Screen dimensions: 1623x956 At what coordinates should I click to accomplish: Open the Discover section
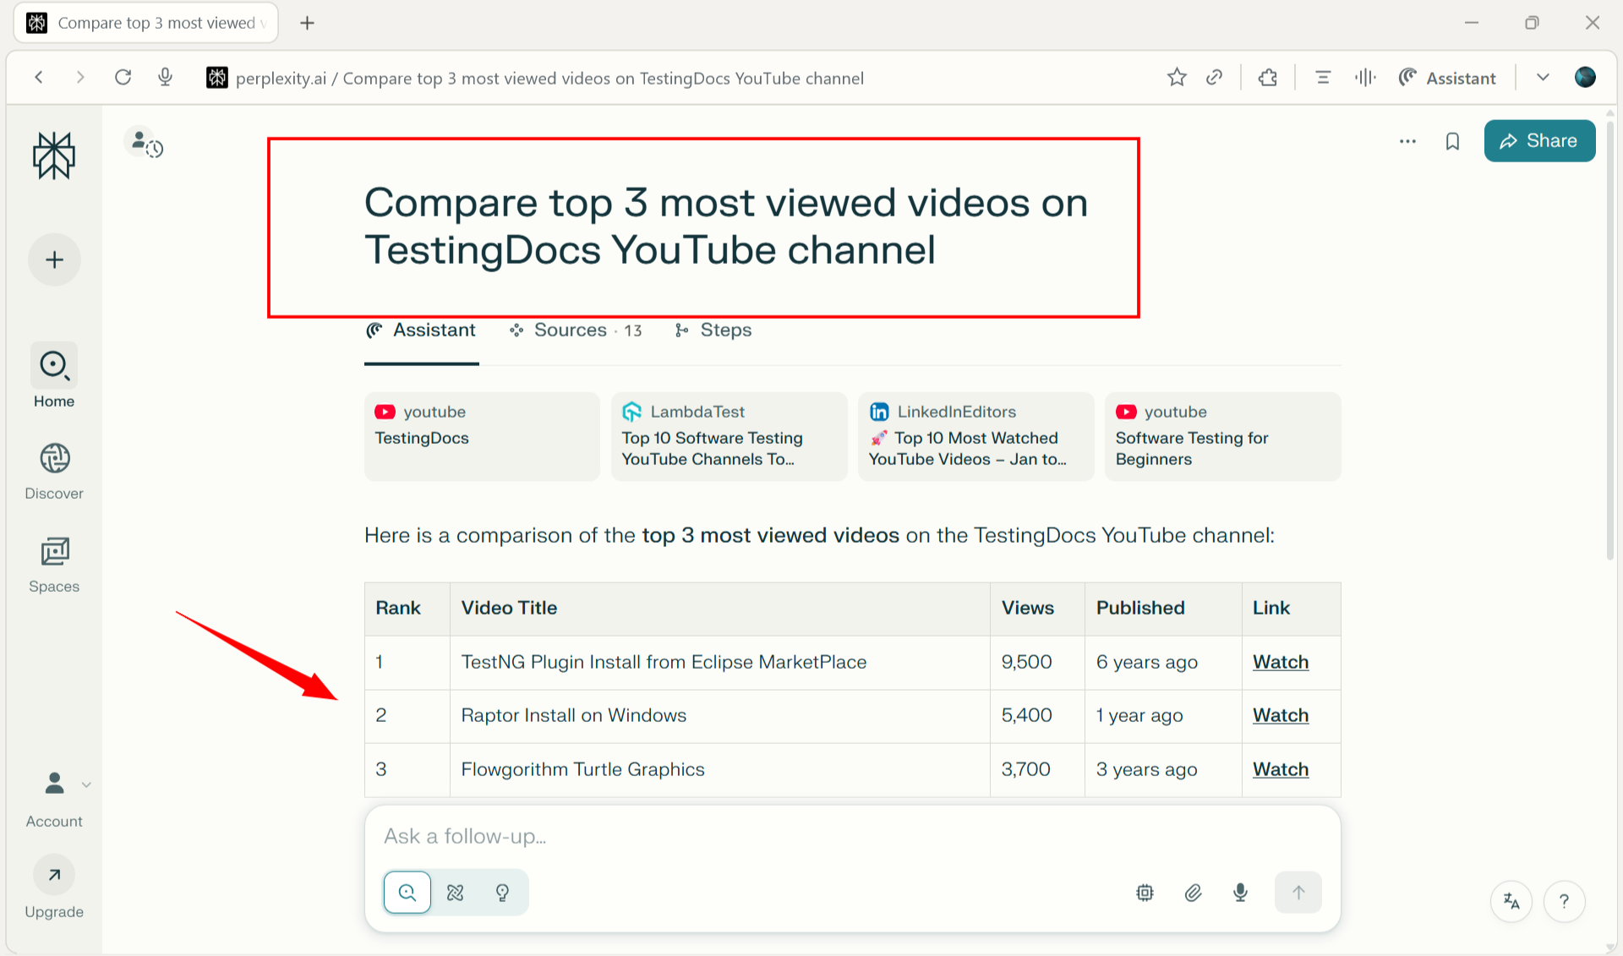54,471
